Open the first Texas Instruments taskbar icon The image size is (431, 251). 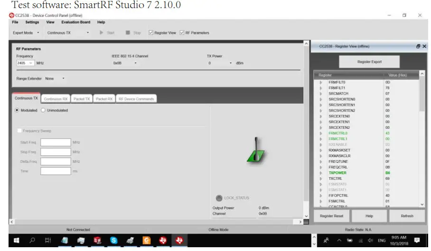click(163, 241)
